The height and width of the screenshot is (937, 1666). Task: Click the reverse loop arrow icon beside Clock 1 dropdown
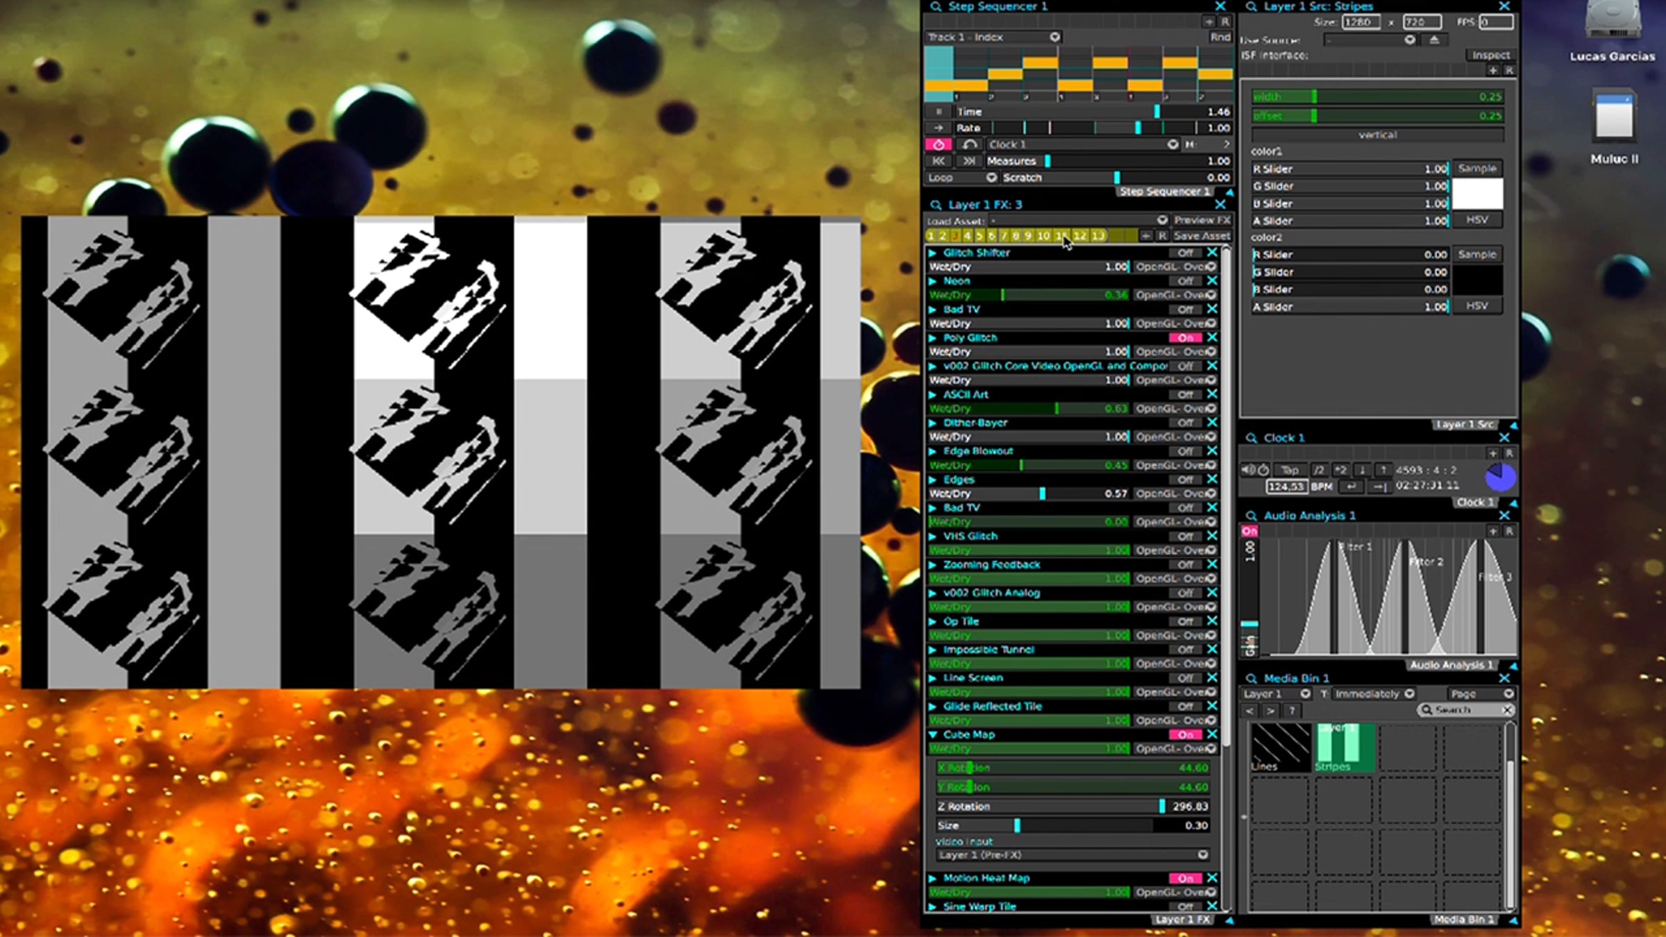click(970, 144)
